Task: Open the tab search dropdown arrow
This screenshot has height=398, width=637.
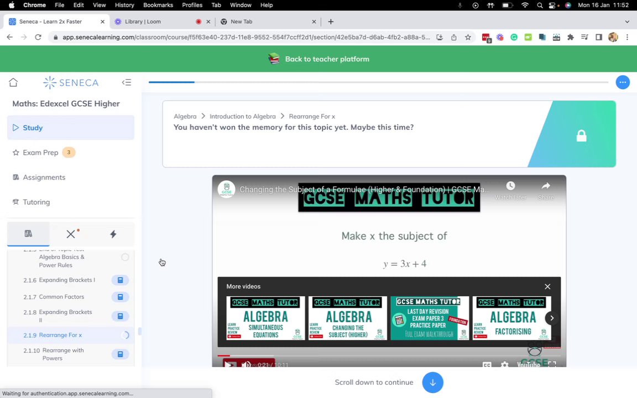Action: click(627, 22)
